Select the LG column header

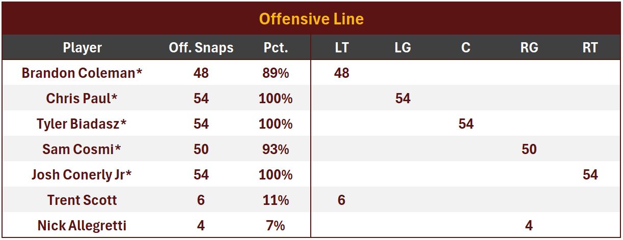pyautogui.click(x=402, y=48)
